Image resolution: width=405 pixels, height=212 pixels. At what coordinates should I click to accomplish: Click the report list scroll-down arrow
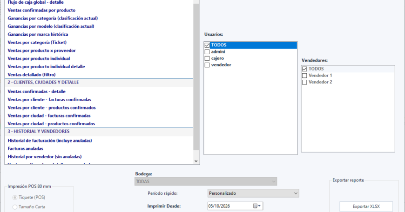pyautogui.click(x=196, y=161)
